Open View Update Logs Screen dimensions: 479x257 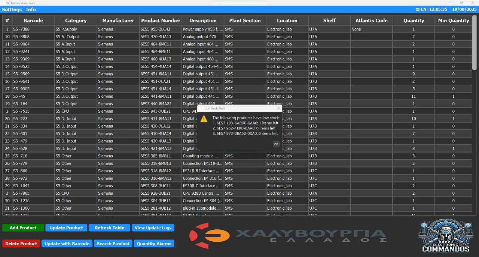click(153, 228)
